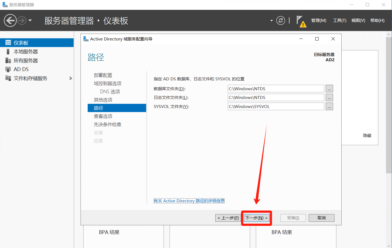This screenshot has width=392, height=248.
Task: Click in the SYSVOL folder path field
Action: pos(276,107)
